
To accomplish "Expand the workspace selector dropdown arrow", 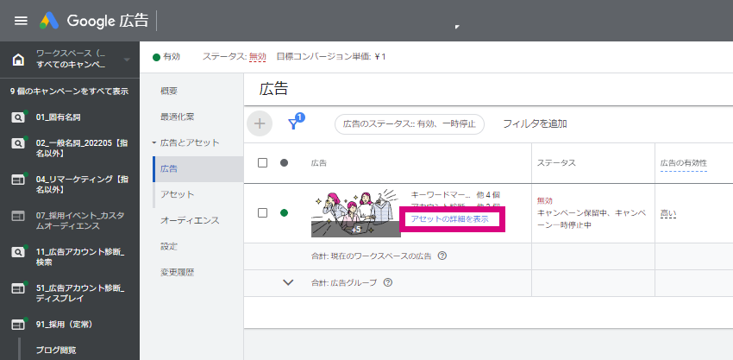I will coord(127,60).
